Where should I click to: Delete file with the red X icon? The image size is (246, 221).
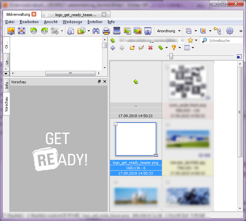click(150, 48)
